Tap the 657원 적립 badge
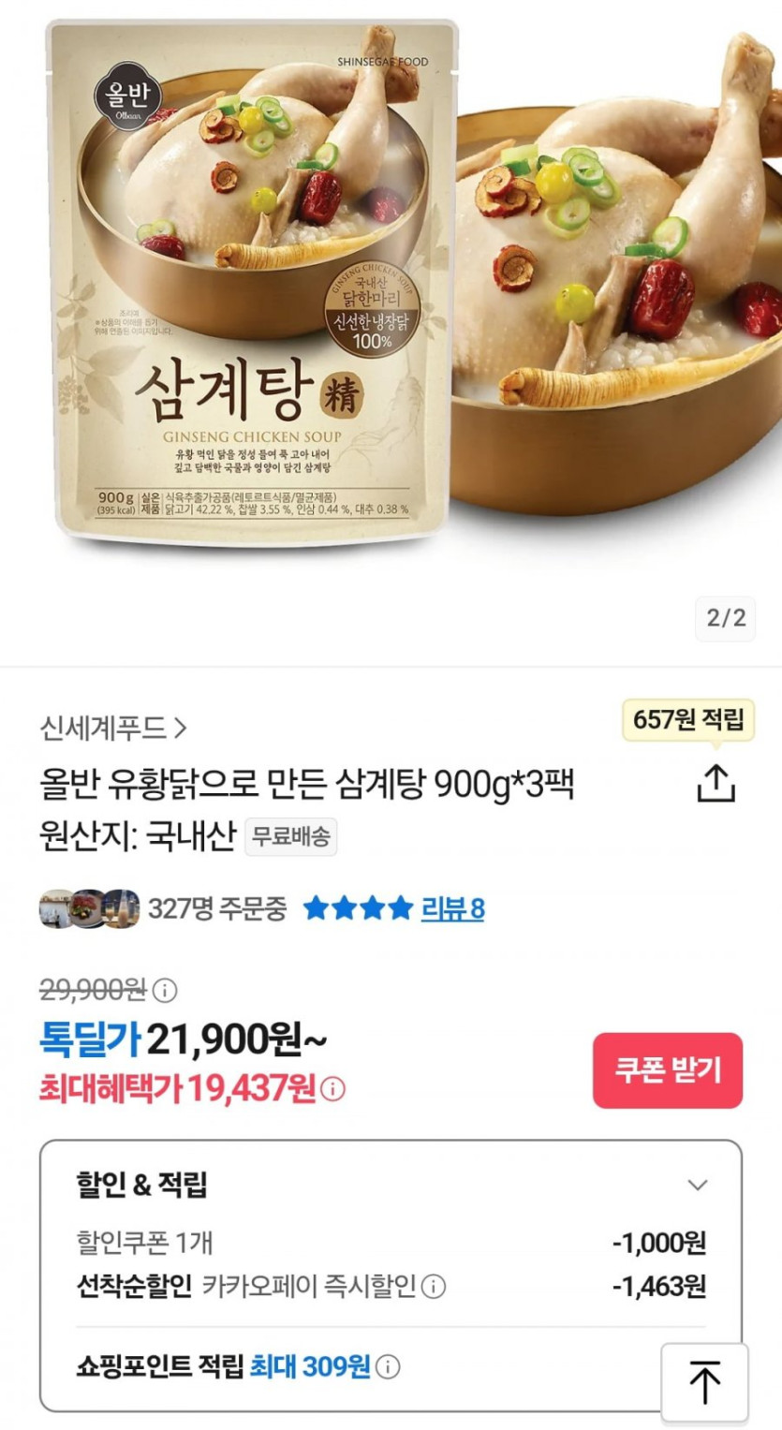 (688, 720)
